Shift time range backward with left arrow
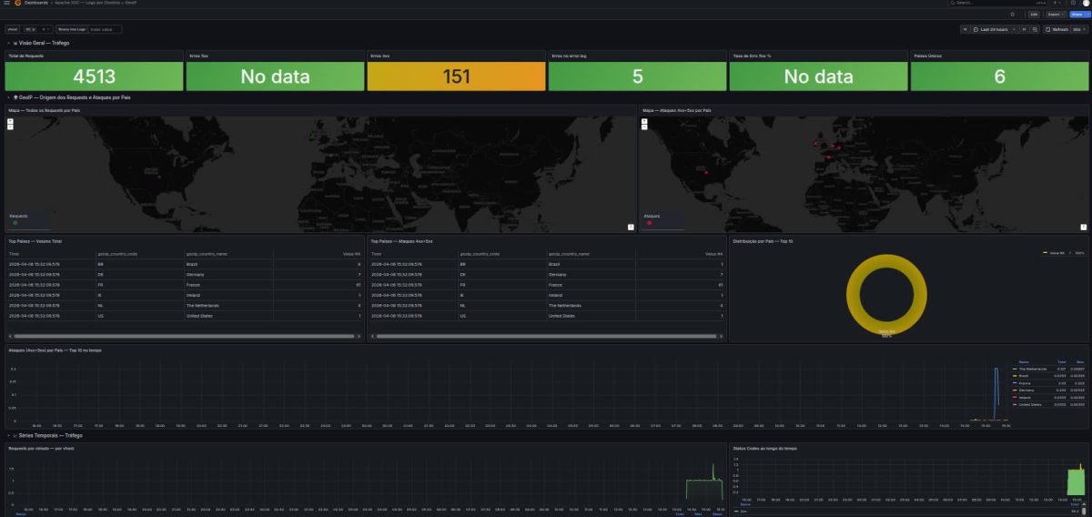1092x517 pixels. pos(966,29)
